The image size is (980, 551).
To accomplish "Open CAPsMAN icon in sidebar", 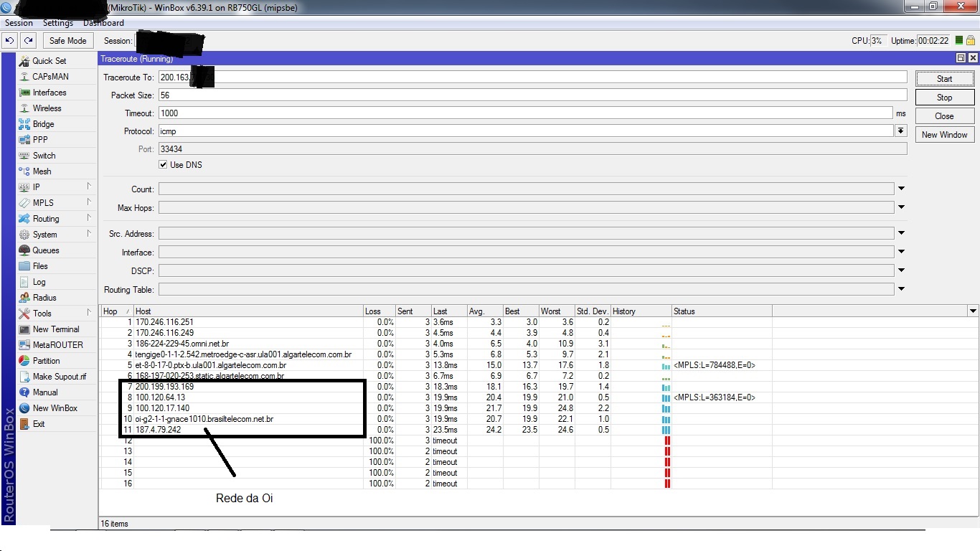I will 24,77.
